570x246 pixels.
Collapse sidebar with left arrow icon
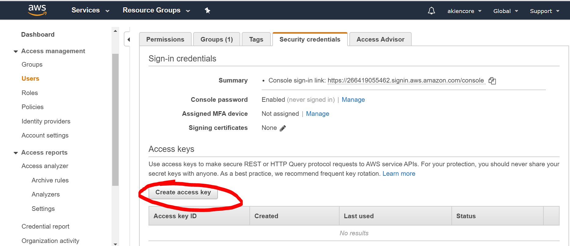coord(128,39)
